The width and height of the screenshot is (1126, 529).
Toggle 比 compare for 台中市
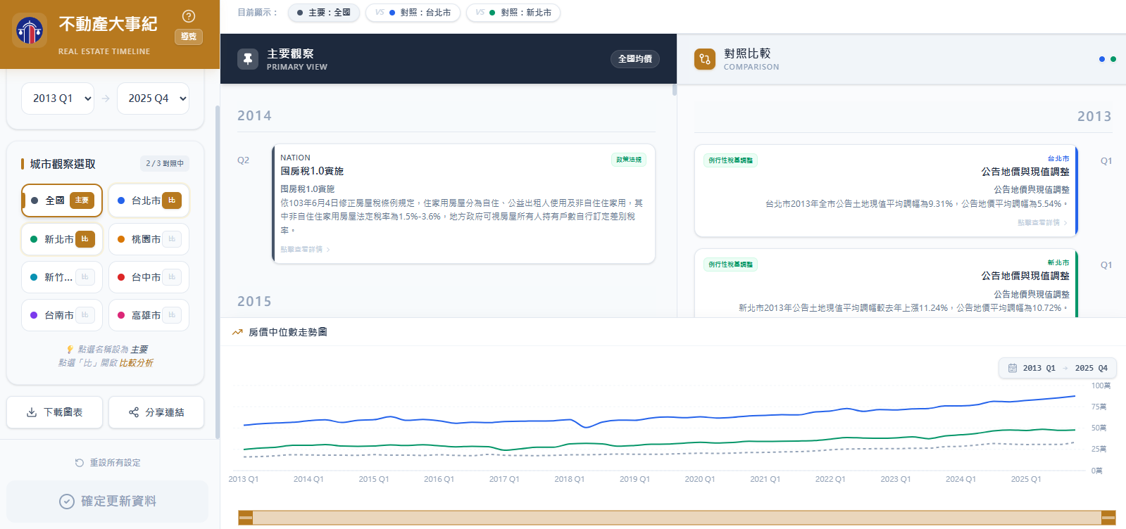tap(172, 277)
